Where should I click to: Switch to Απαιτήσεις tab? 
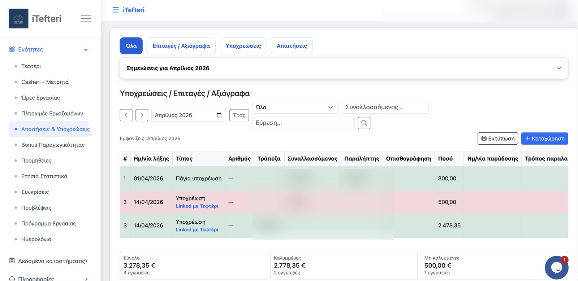click(292, 46)
